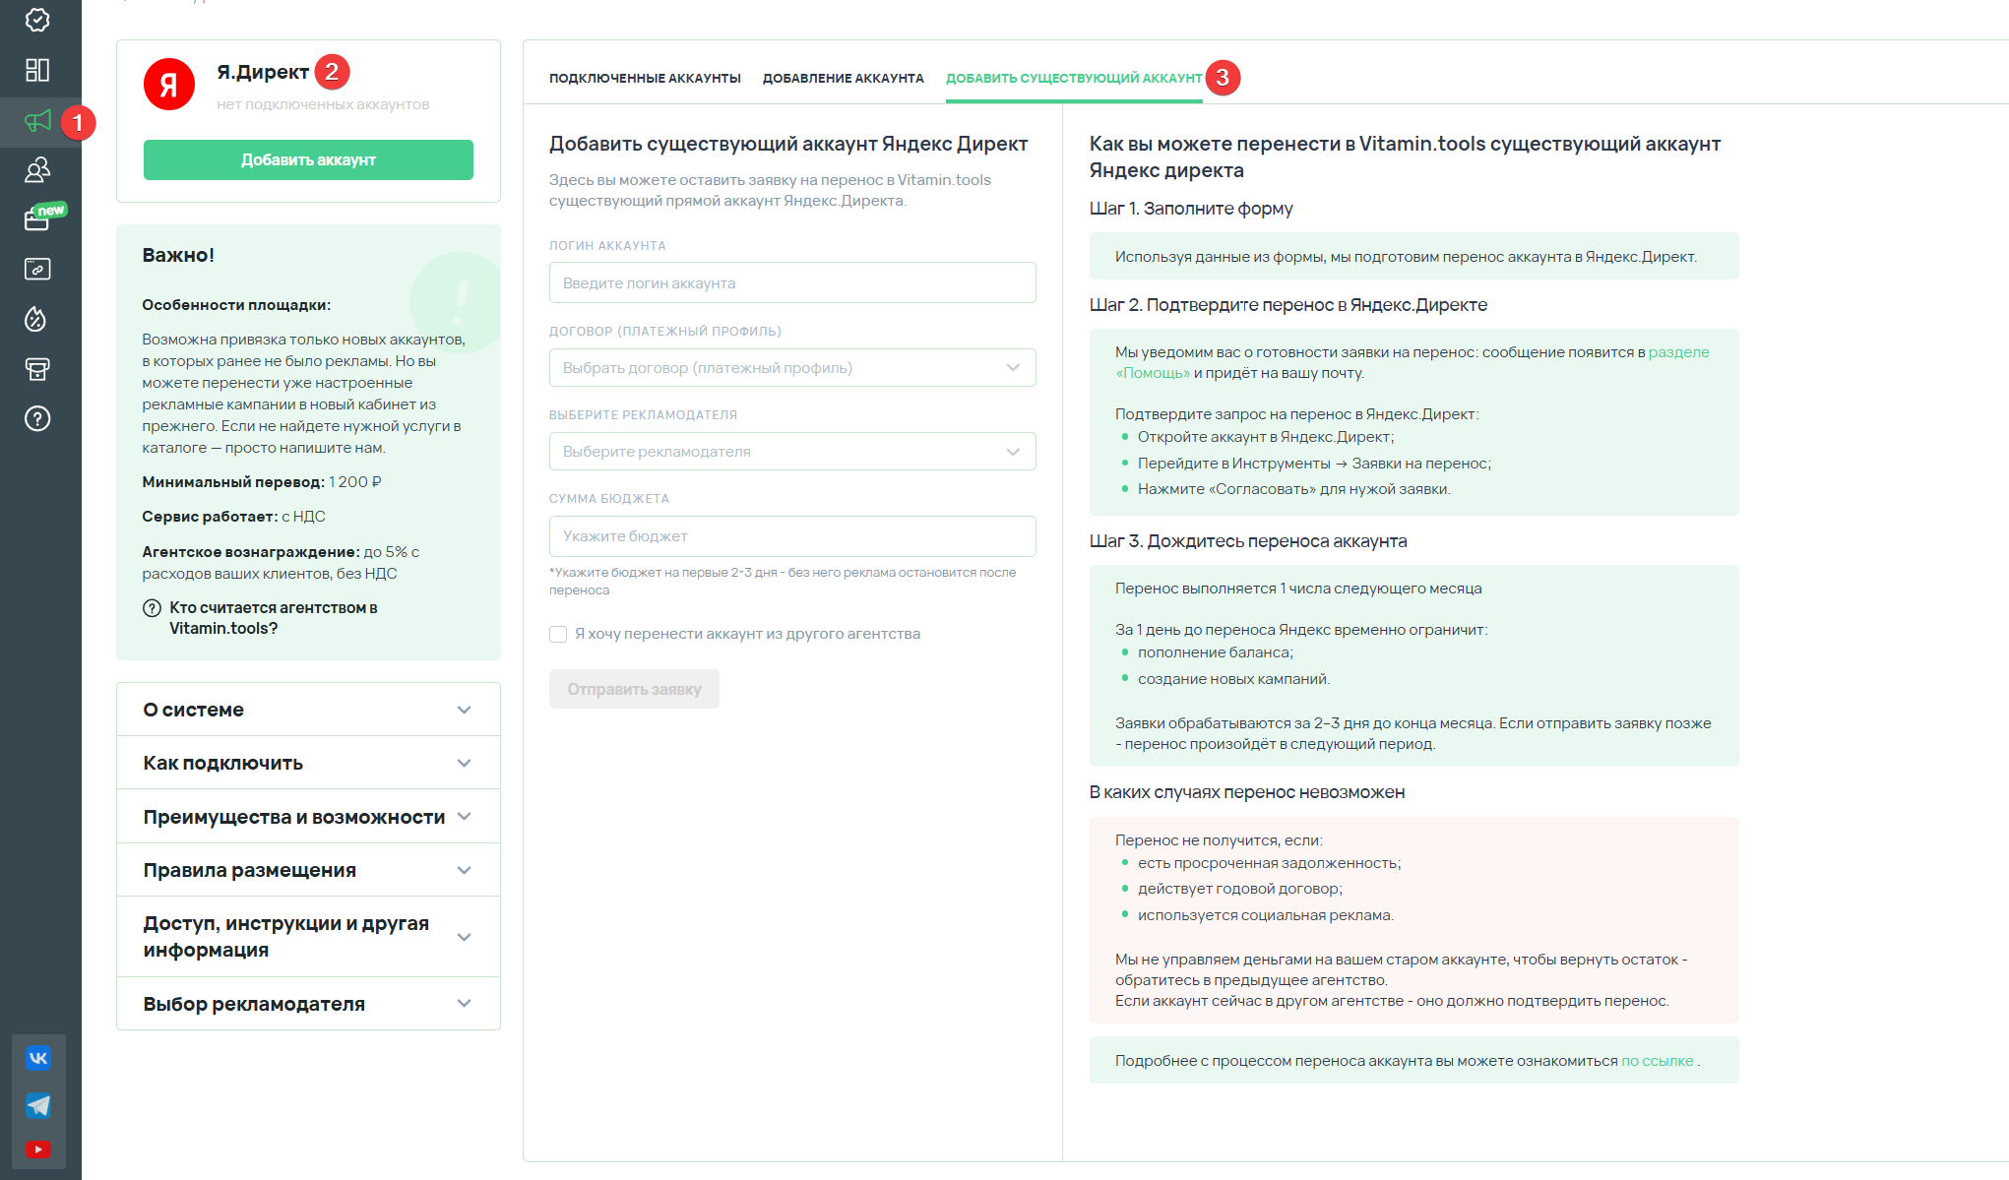The height and width of the screenshot is (1180, 2009).
Task: Open the VK social link
Action: tap(38, 1058)
